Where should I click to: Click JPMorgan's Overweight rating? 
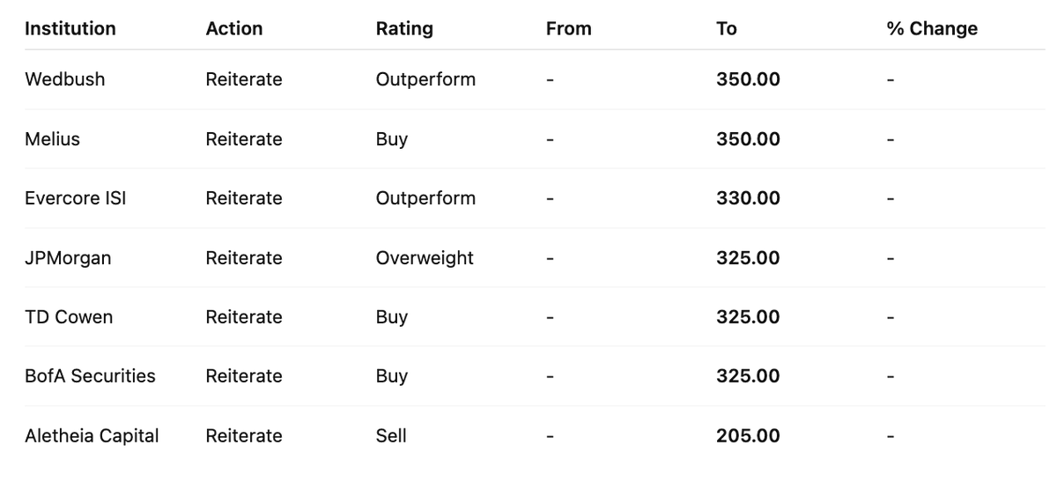click(x=425, y=258)
